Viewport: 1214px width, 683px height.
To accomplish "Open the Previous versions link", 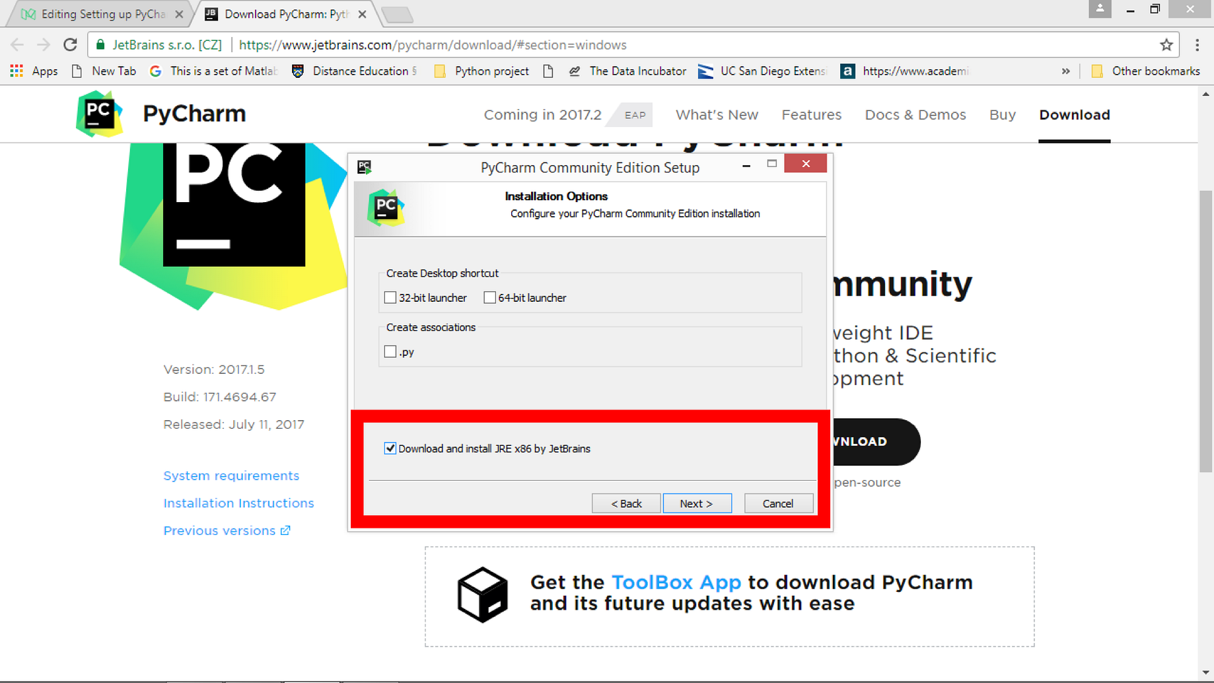I will click(219, 530).
